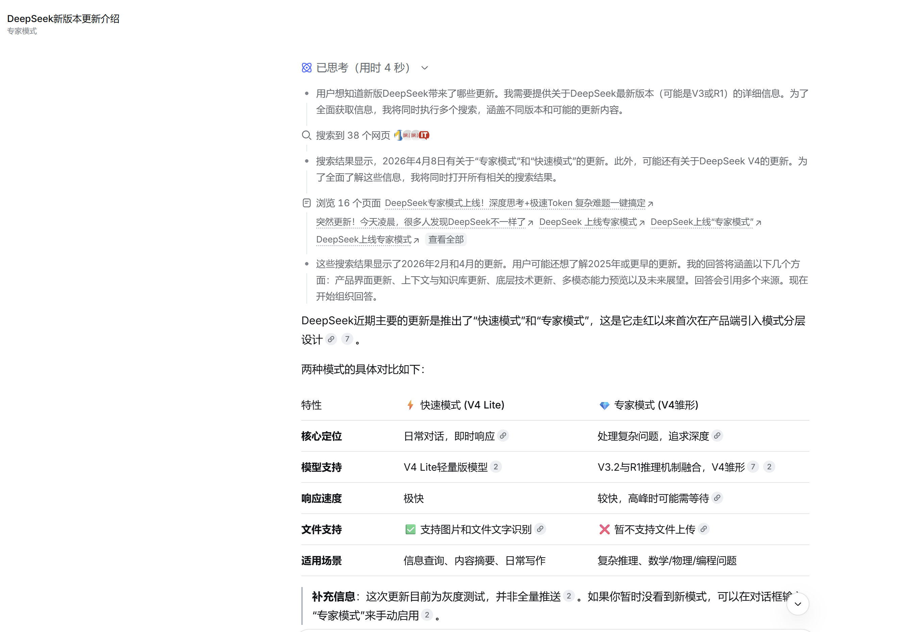
Task: Click the deep-think atom icon
Action: 306,68
